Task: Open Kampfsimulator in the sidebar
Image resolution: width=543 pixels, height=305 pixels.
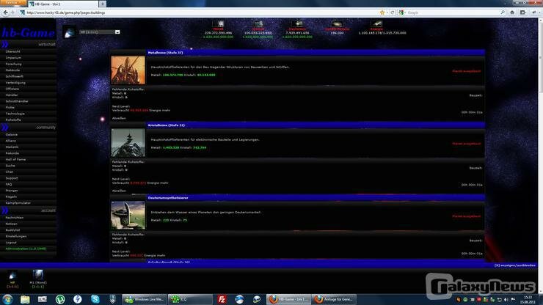Action: (18, 203)
